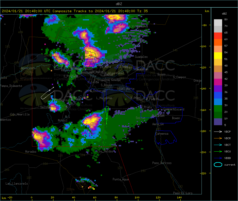Click the Bowen location label
The height and width of the screenshot is (201, 238).
176,118
